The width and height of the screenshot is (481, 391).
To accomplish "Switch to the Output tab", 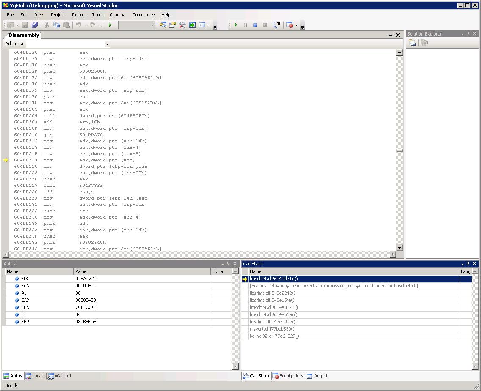I will coord(318,376).
